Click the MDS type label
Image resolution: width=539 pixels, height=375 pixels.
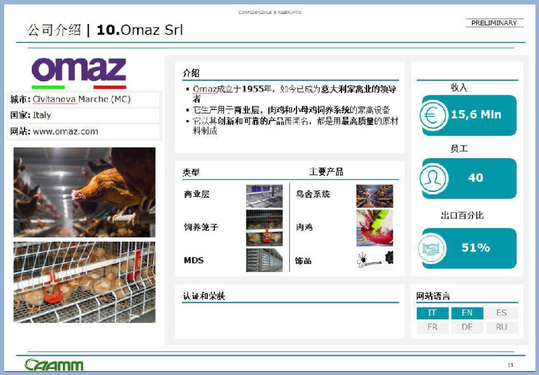(x=193, y=260)
